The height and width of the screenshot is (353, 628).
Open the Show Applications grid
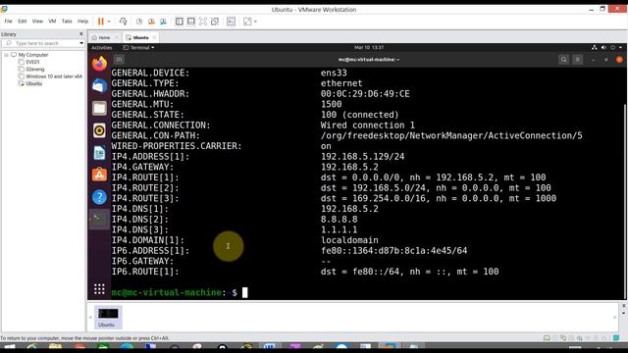(x=99, y=289)
